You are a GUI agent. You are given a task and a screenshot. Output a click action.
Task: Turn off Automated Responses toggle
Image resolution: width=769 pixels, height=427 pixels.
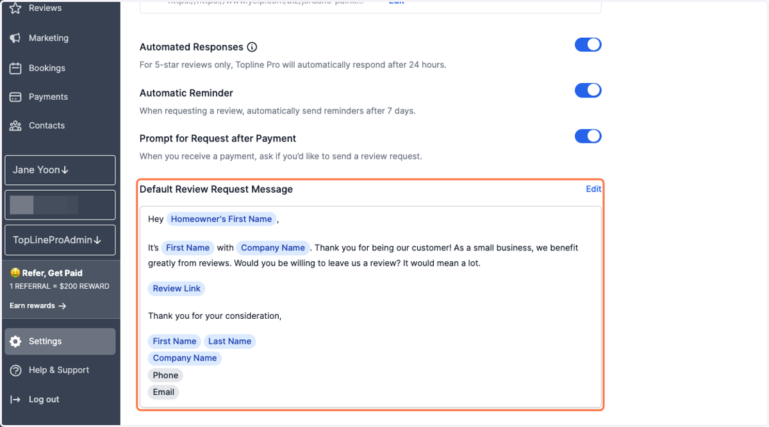pyautogui.click(x=588, y=45)
